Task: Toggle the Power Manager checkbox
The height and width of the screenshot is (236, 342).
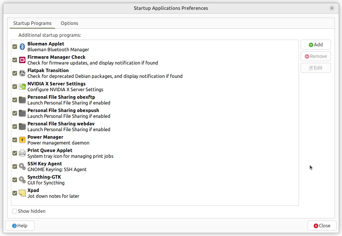Action: point(15,140)
